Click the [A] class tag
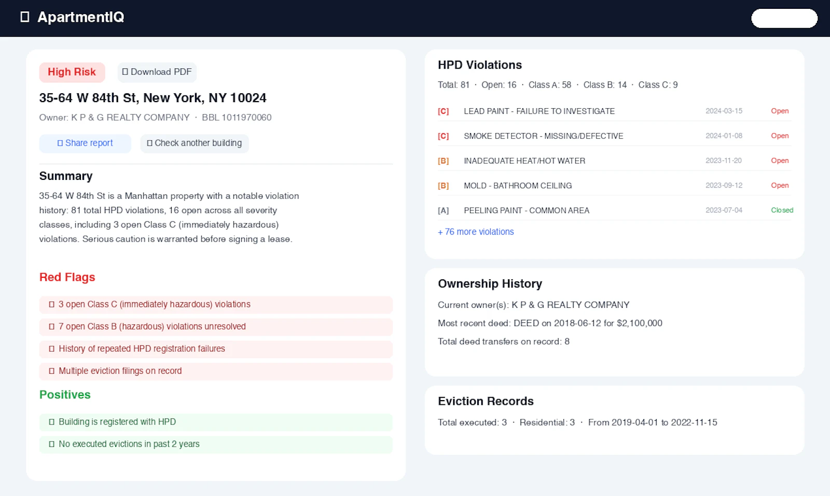Screen dimensions: 830x496 [x=443, y=210]
